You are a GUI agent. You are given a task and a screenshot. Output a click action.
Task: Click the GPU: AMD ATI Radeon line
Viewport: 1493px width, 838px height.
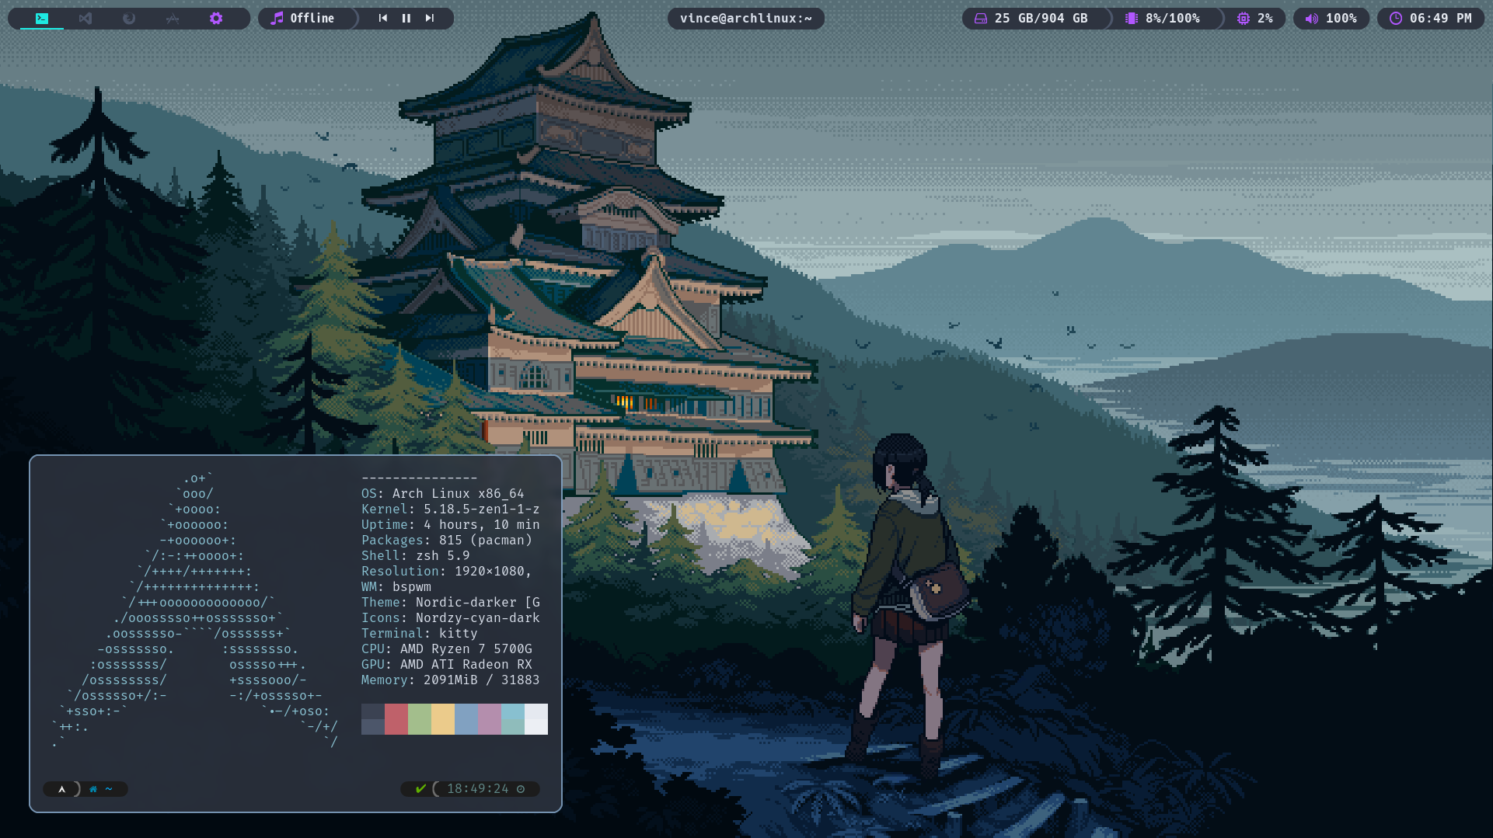click(x=447, y=665)
